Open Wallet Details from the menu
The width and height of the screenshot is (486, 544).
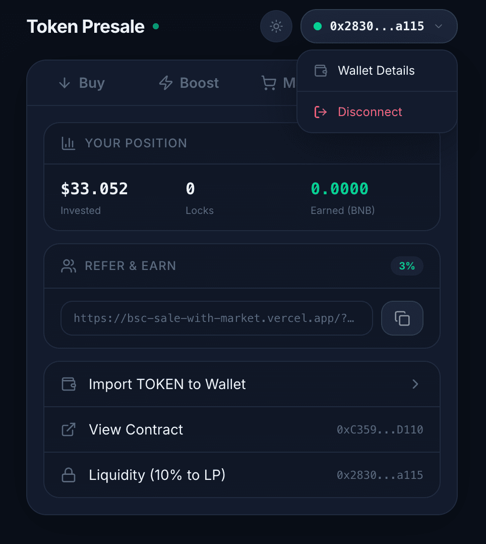coord(376,71)
